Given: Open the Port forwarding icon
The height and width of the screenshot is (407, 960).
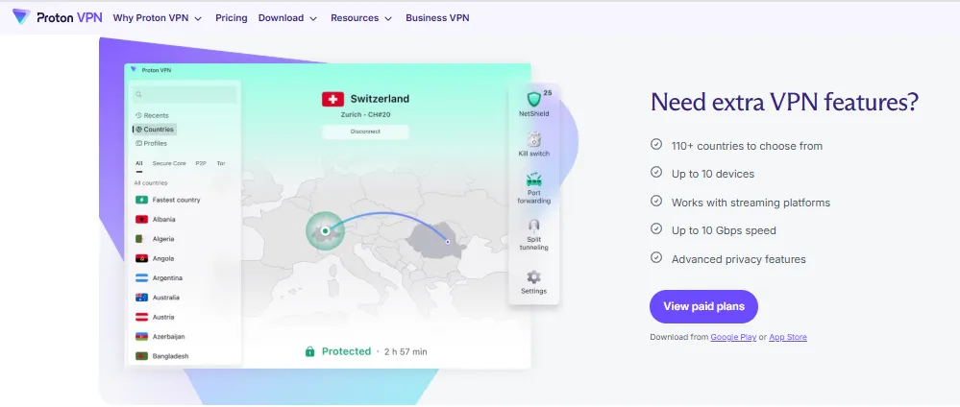Looking at the screenshot, I should pos(534,180).
